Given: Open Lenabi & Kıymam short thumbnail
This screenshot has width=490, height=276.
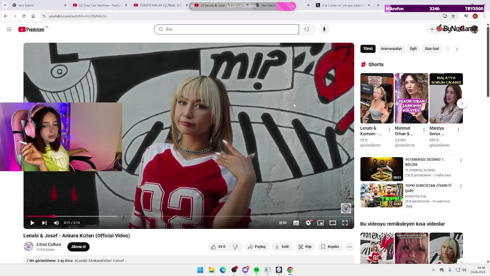Looking at the screenshot, I should click(377, 99).
